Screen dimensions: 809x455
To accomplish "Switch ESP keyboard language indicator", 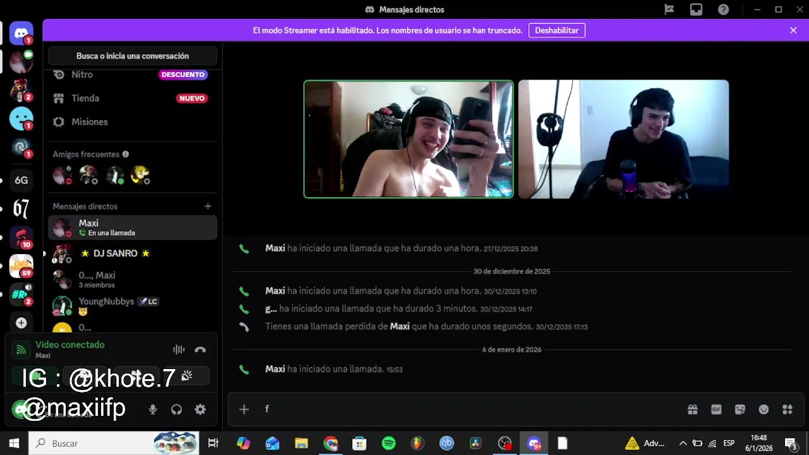I will pos(729,443).
